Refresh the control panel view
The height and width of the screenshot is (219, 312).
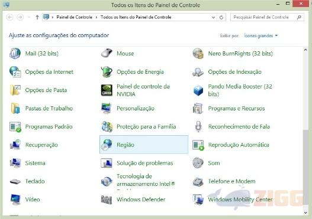[x=221, y=18]
